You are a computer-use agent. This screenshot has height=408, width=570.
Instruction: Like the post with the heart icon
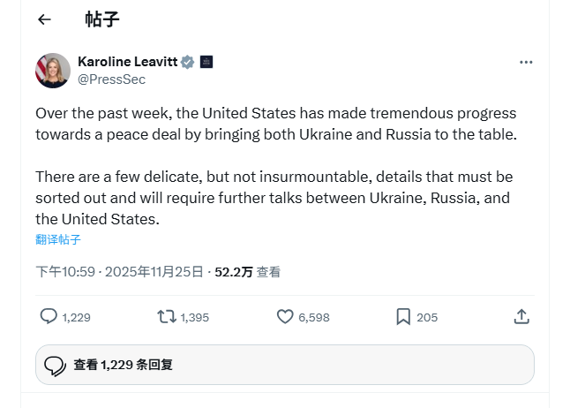pyautogui.click(x=285, y=316)
